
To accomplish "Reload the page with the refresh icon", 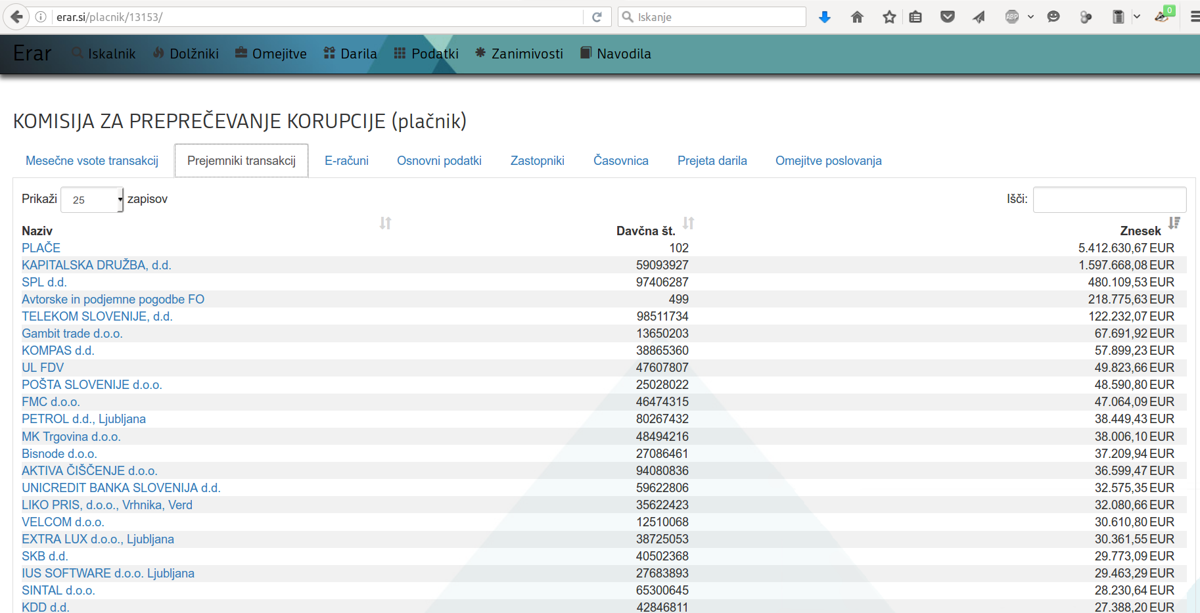I will click(x=597, y=17).
